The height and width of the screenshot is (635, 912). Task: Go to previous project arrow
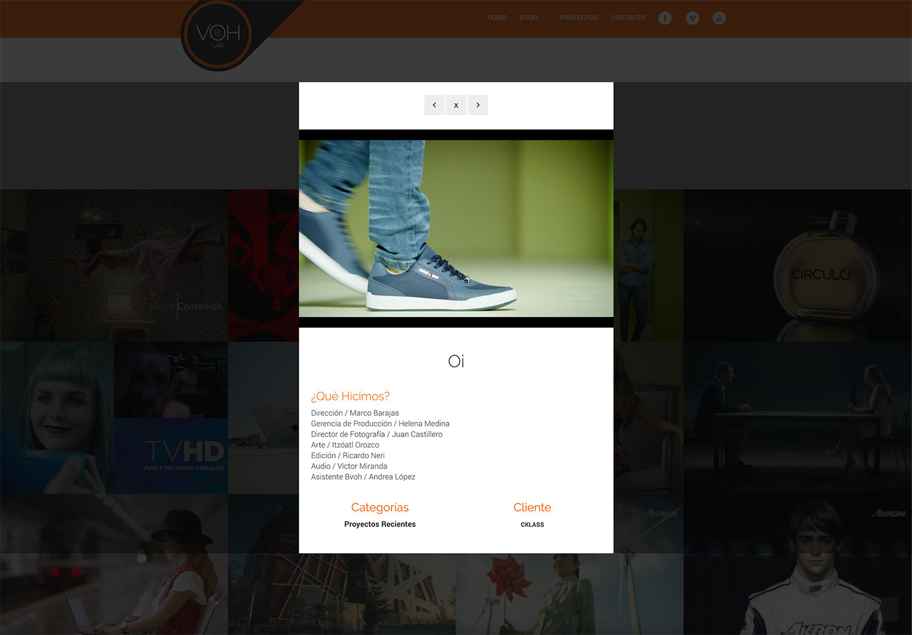[x=434, y=105]
